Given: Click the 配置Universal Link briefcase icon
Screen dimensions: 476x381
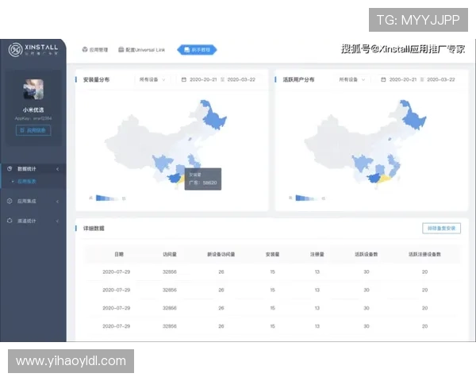Looking at the screenshot, I should [121, 49].
